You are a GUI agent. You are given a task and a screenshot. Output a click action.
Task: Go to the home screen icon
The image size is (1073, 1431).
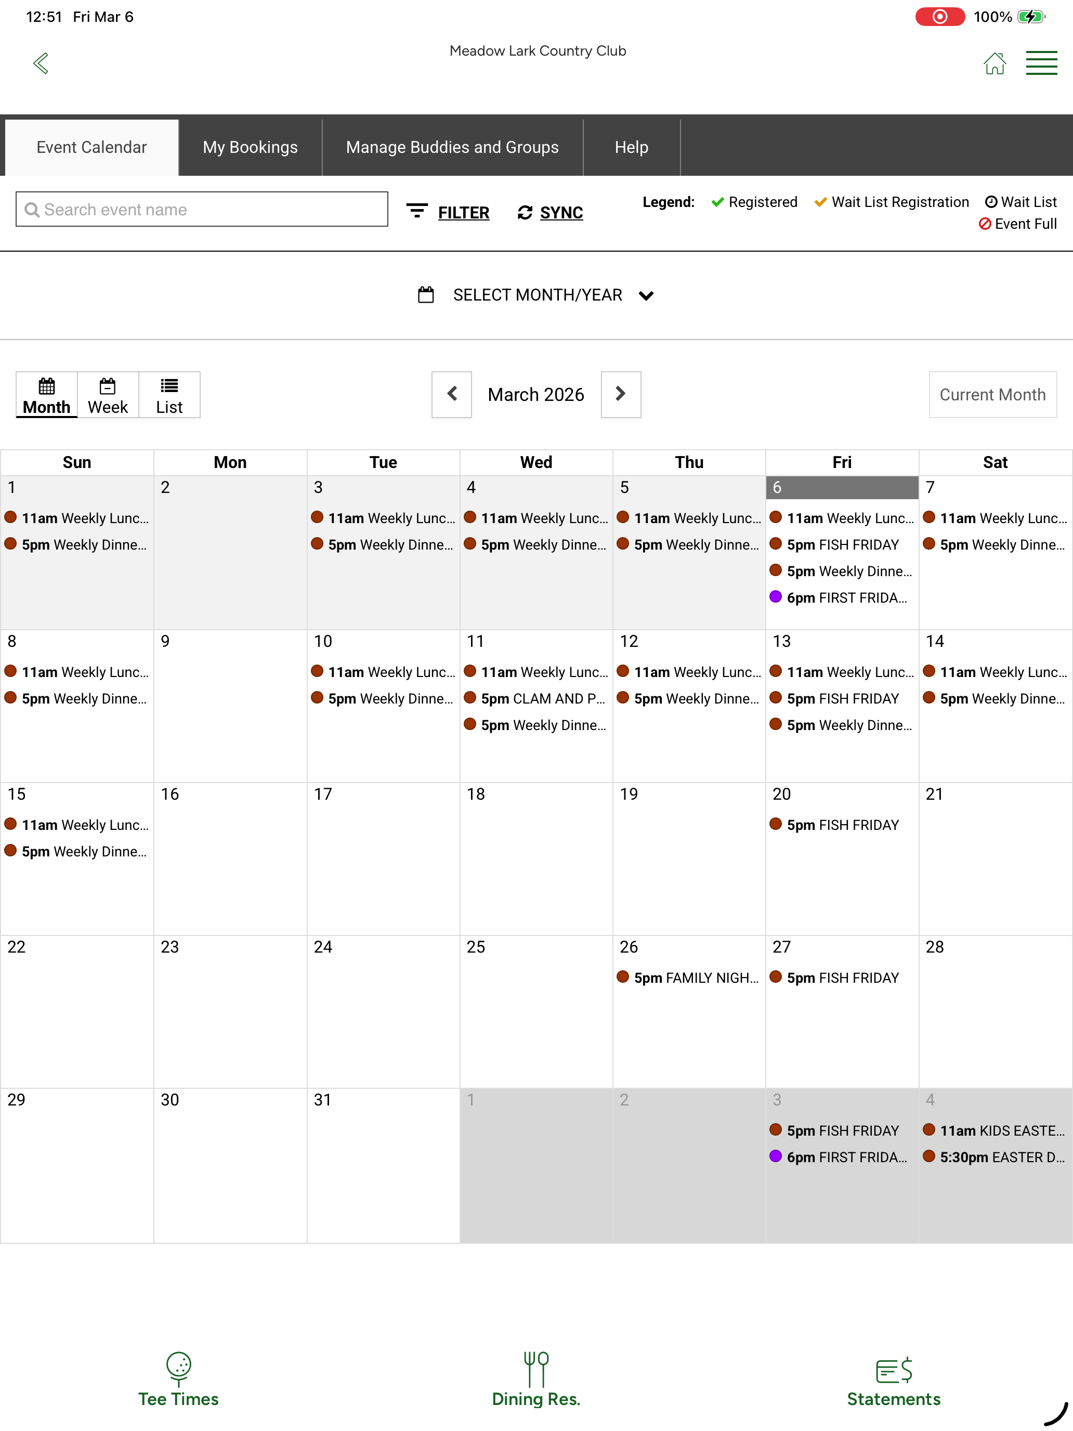coord(995,63)
